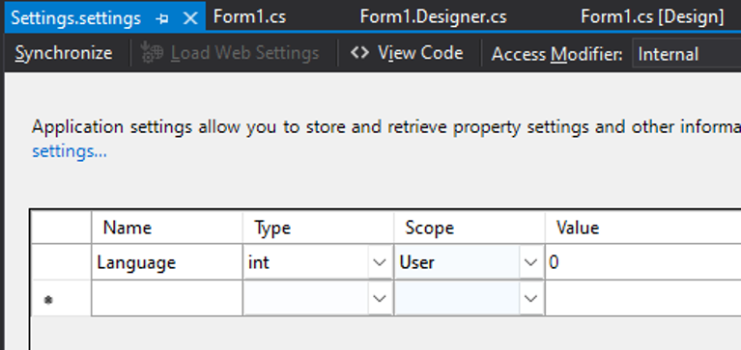741x350 pixels.
Task: Click the Scope column header
Action: 470,228
